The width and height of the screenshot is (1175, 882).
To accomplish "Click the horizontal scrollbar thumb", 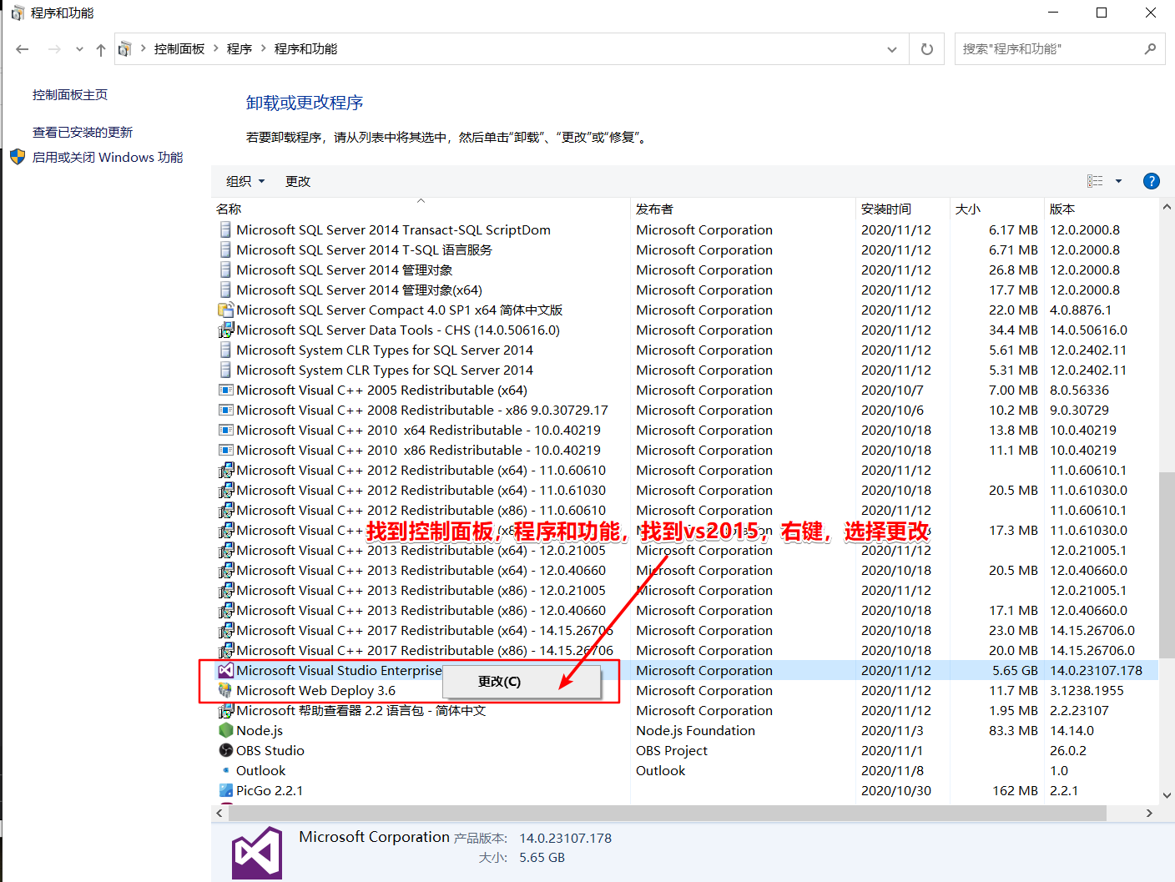I will pos(667,813).
